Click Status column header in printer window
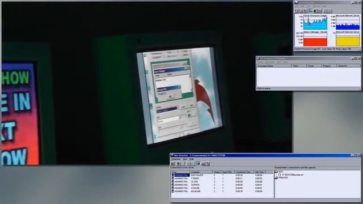363x204 pixels. click(x=299, y=66)
